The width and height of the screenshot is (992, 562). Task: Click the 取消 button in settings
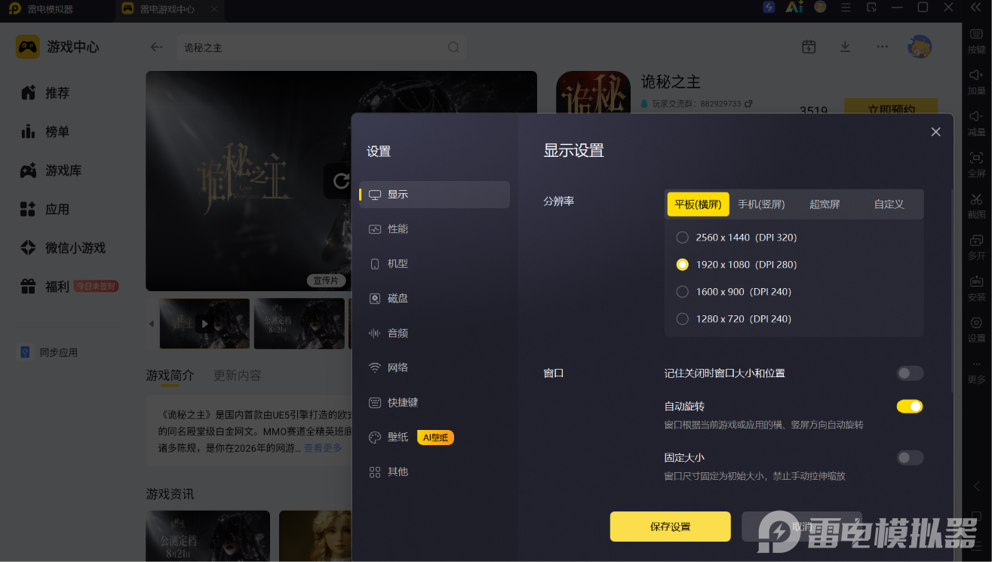coord(802,527)
